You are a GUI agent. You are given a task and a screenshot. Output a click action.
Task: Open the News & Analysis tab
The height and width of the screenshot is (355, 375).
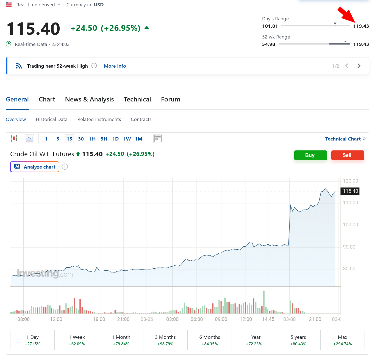90,99
